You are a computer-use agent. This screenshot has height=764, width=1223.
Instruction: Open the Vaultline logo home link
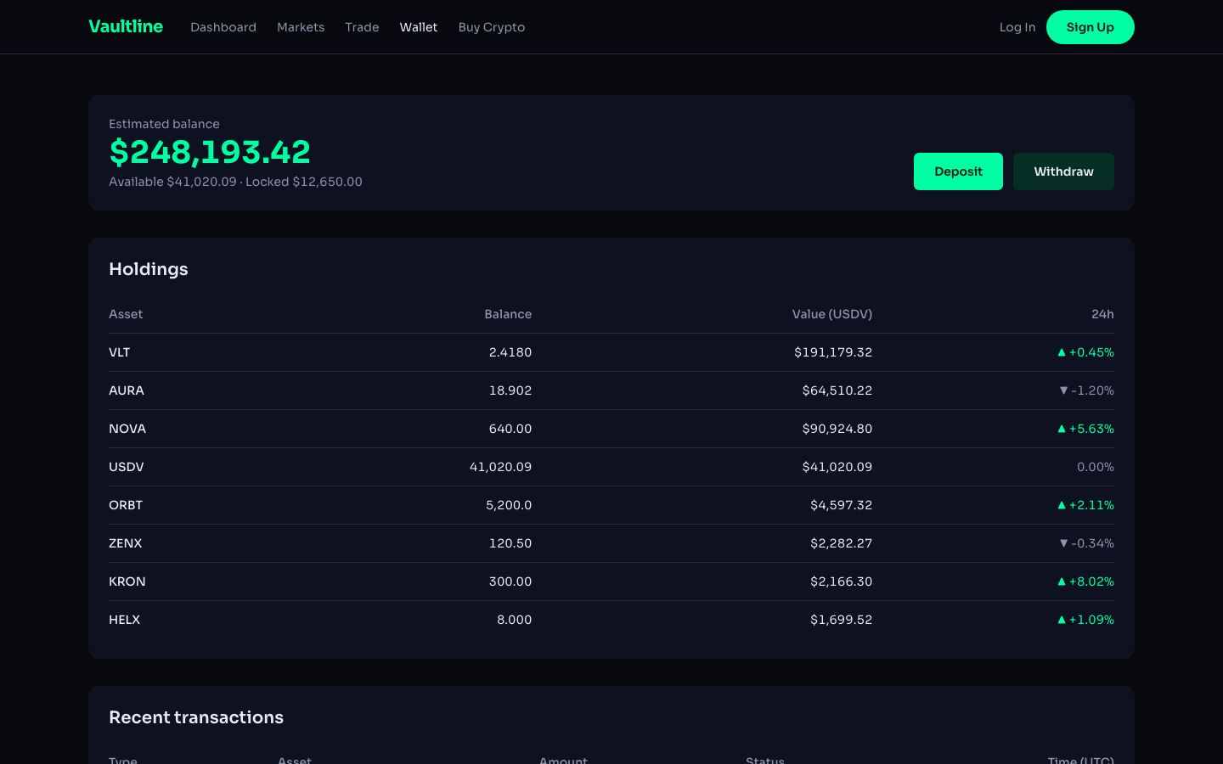point(126,26)
